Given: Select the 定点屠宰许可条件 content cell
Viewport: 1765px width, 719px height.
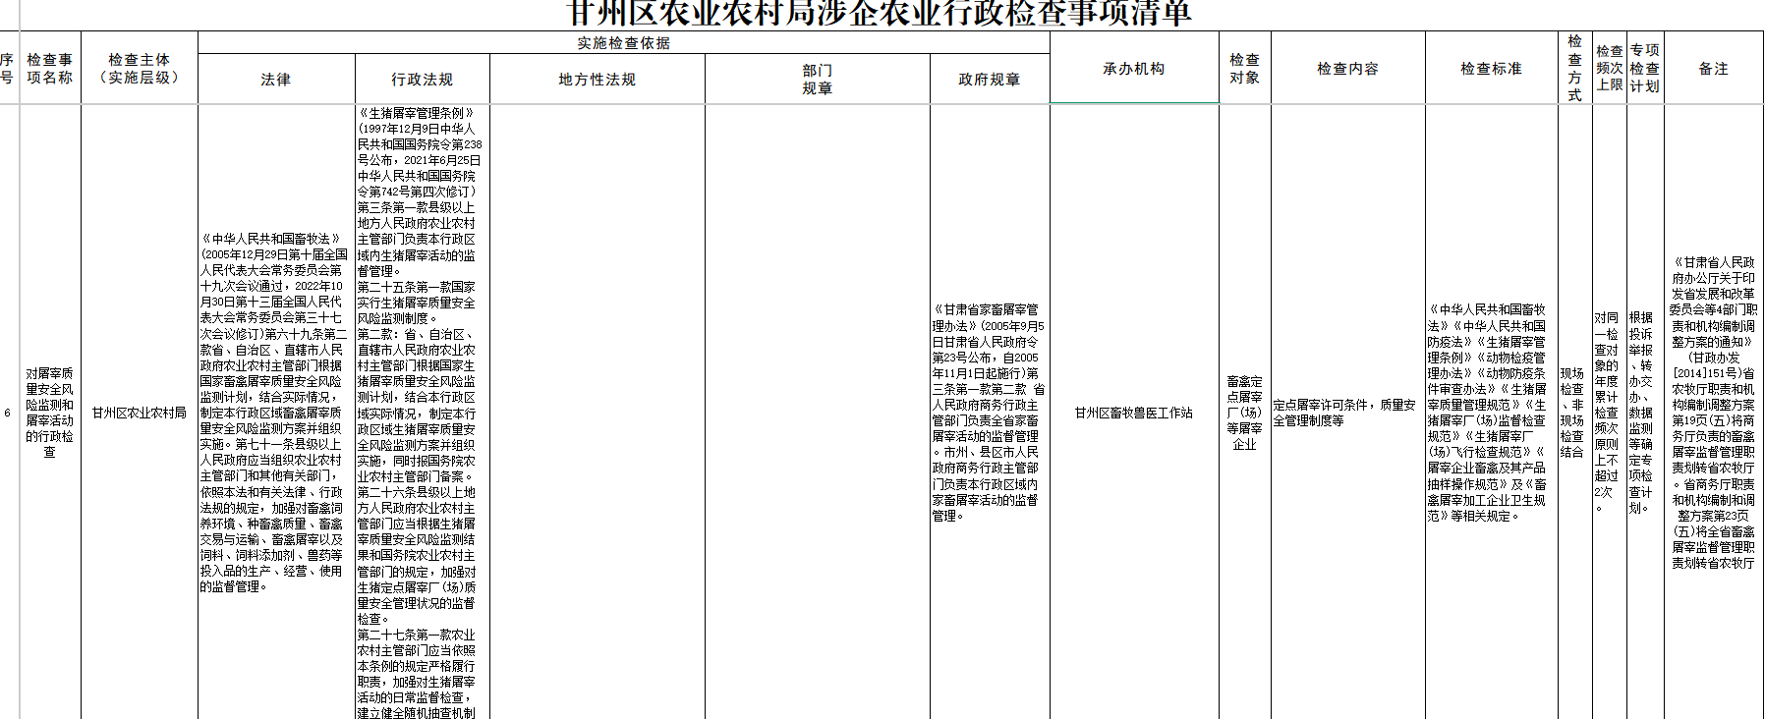Looking at the screenshot, I should click(1345, 413).
